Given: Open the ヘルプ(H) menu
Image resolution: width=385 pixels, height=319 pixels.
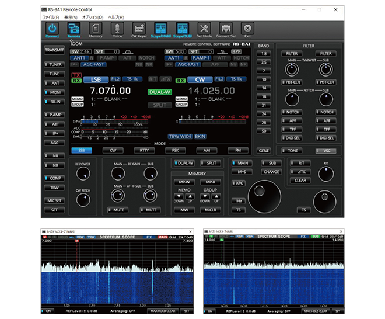Looking at the screenshot, I should 116,17.
